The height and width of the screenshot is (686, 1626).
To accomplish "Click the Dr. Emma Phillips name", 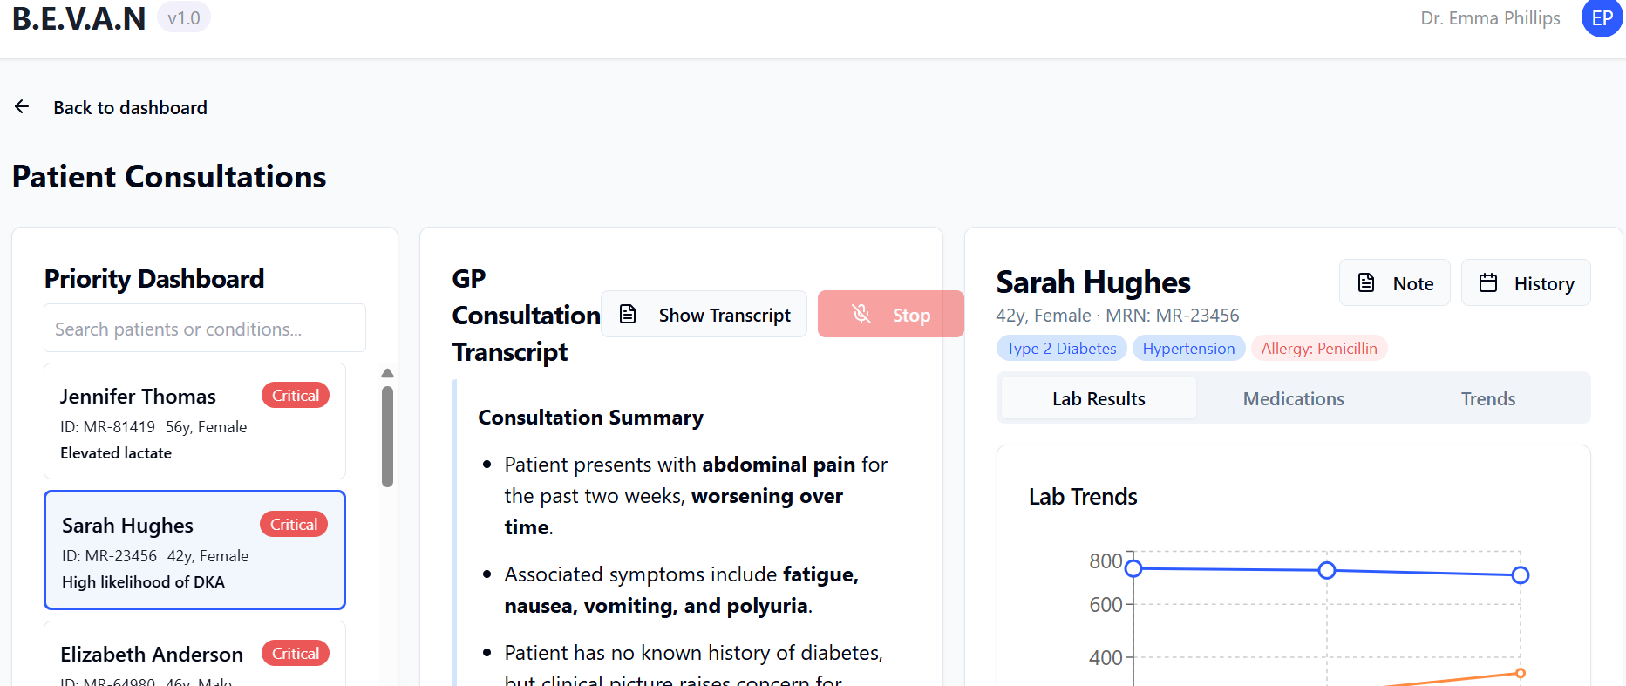I will pos(1490,17).
